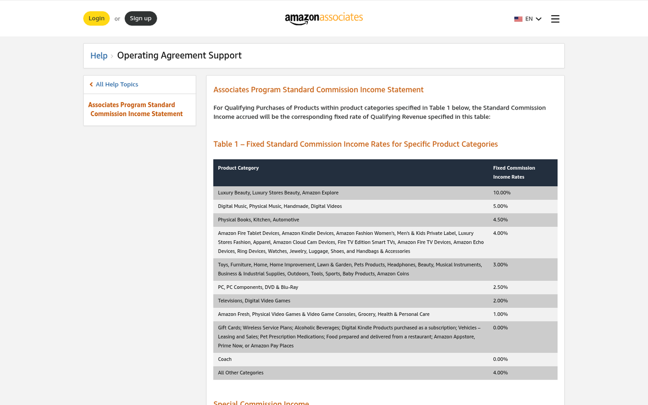
Task: Open the hamburger navigation menu
Action: pyautogui.click(x=555, y=18)
